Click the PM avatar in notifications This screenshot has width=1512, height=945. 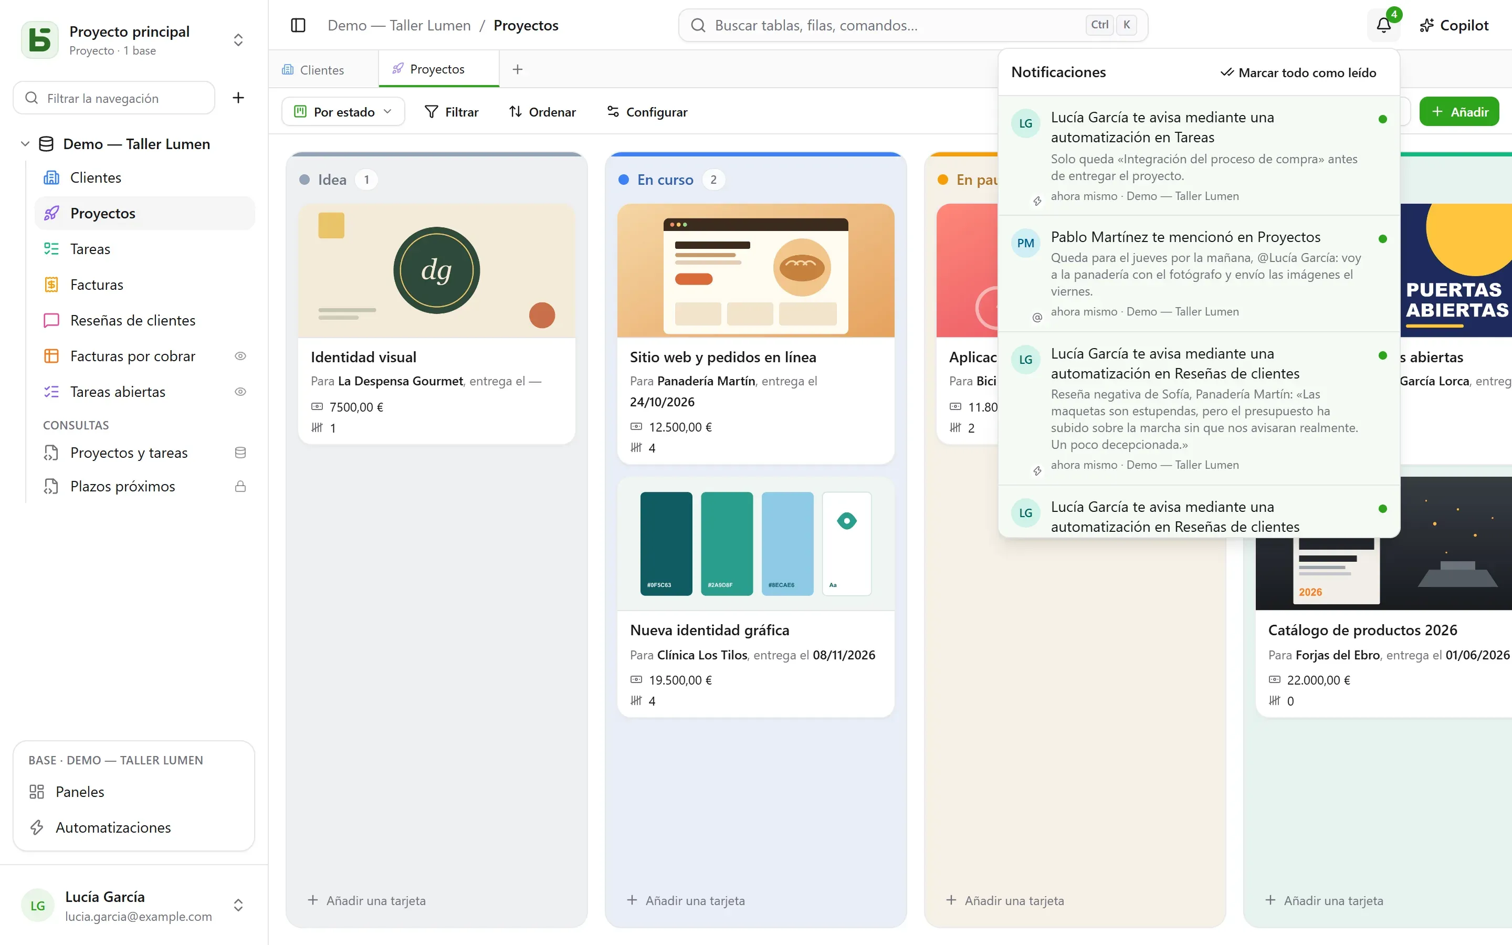1025,243
